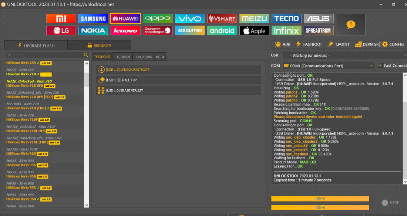Viewport: 407px width, 216px height.
Task: Switch to SECURITY tab
Action: point(100,45)
